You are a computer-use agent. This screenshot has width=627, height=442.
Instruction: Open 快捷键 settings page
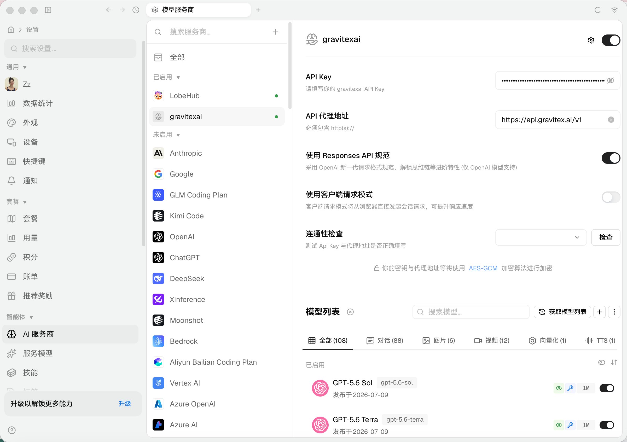pyautogui.click(x=71, y=161)
